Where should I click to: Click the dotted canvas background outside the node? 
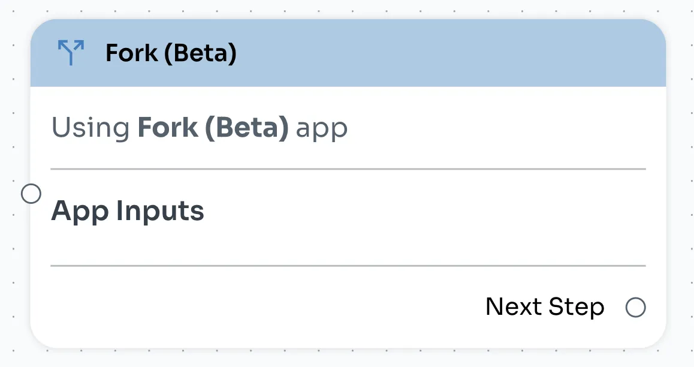pyautogui.click(x=680, y=180)
